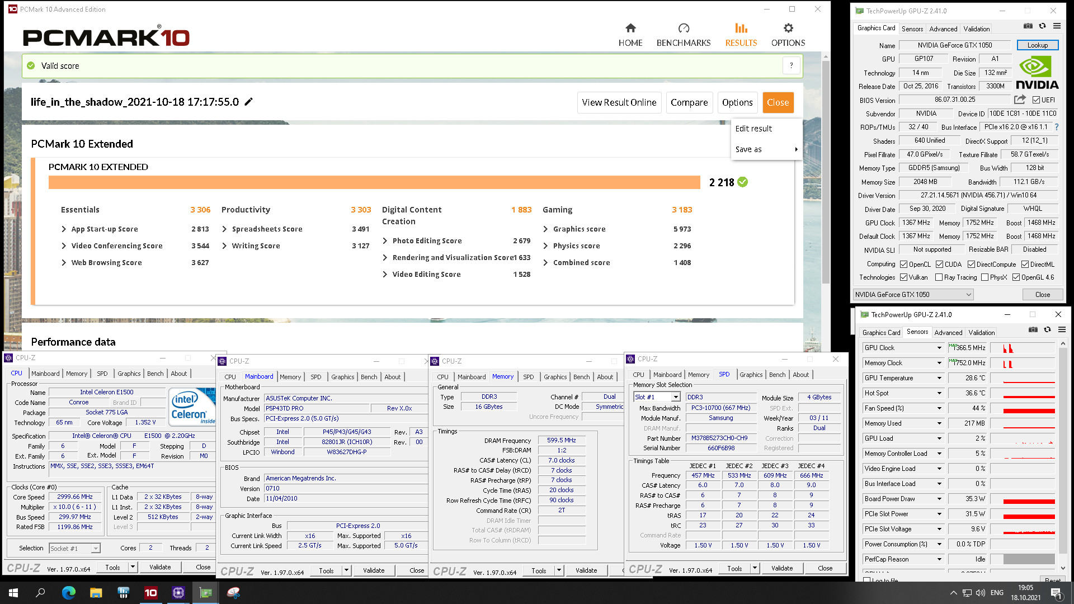Edit result name with pencil icon

tap(249, 102)
